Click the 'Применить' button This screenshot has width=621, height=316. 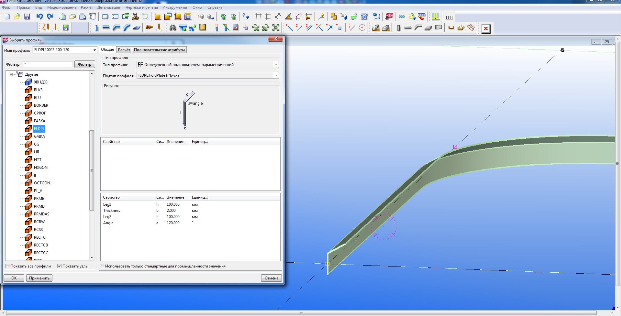39,278
